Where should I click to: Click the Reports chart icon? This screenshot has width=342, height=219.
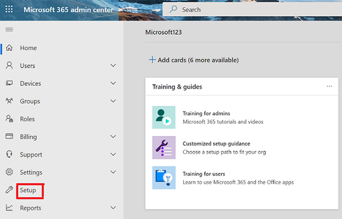coord(9,208)
